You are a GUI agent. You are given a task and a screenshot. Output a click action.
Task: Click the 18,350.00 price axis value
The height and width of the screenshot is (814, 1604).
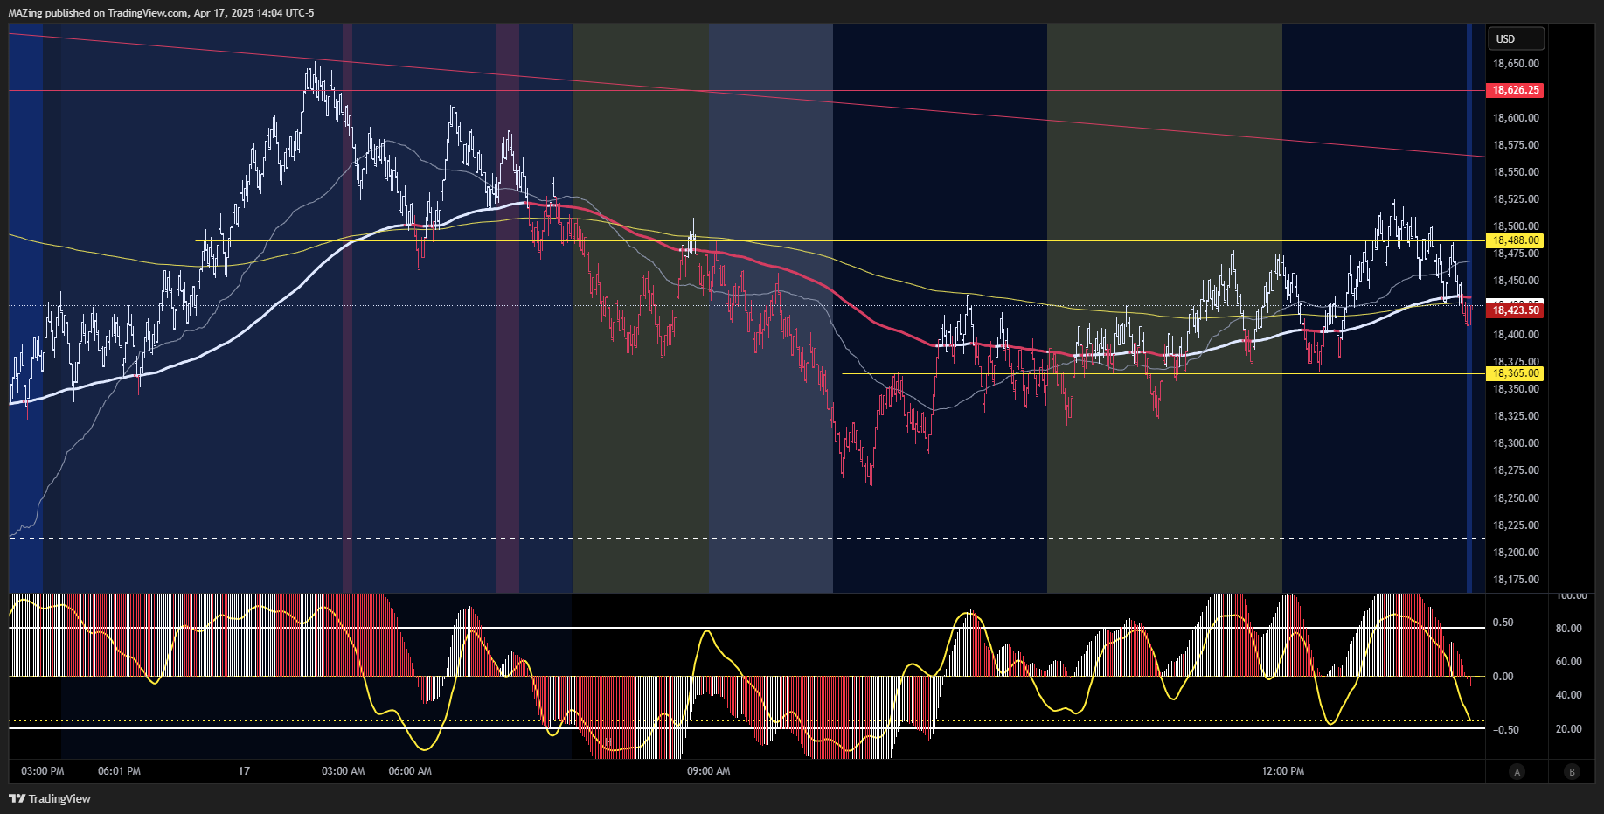click(1516, 389)
